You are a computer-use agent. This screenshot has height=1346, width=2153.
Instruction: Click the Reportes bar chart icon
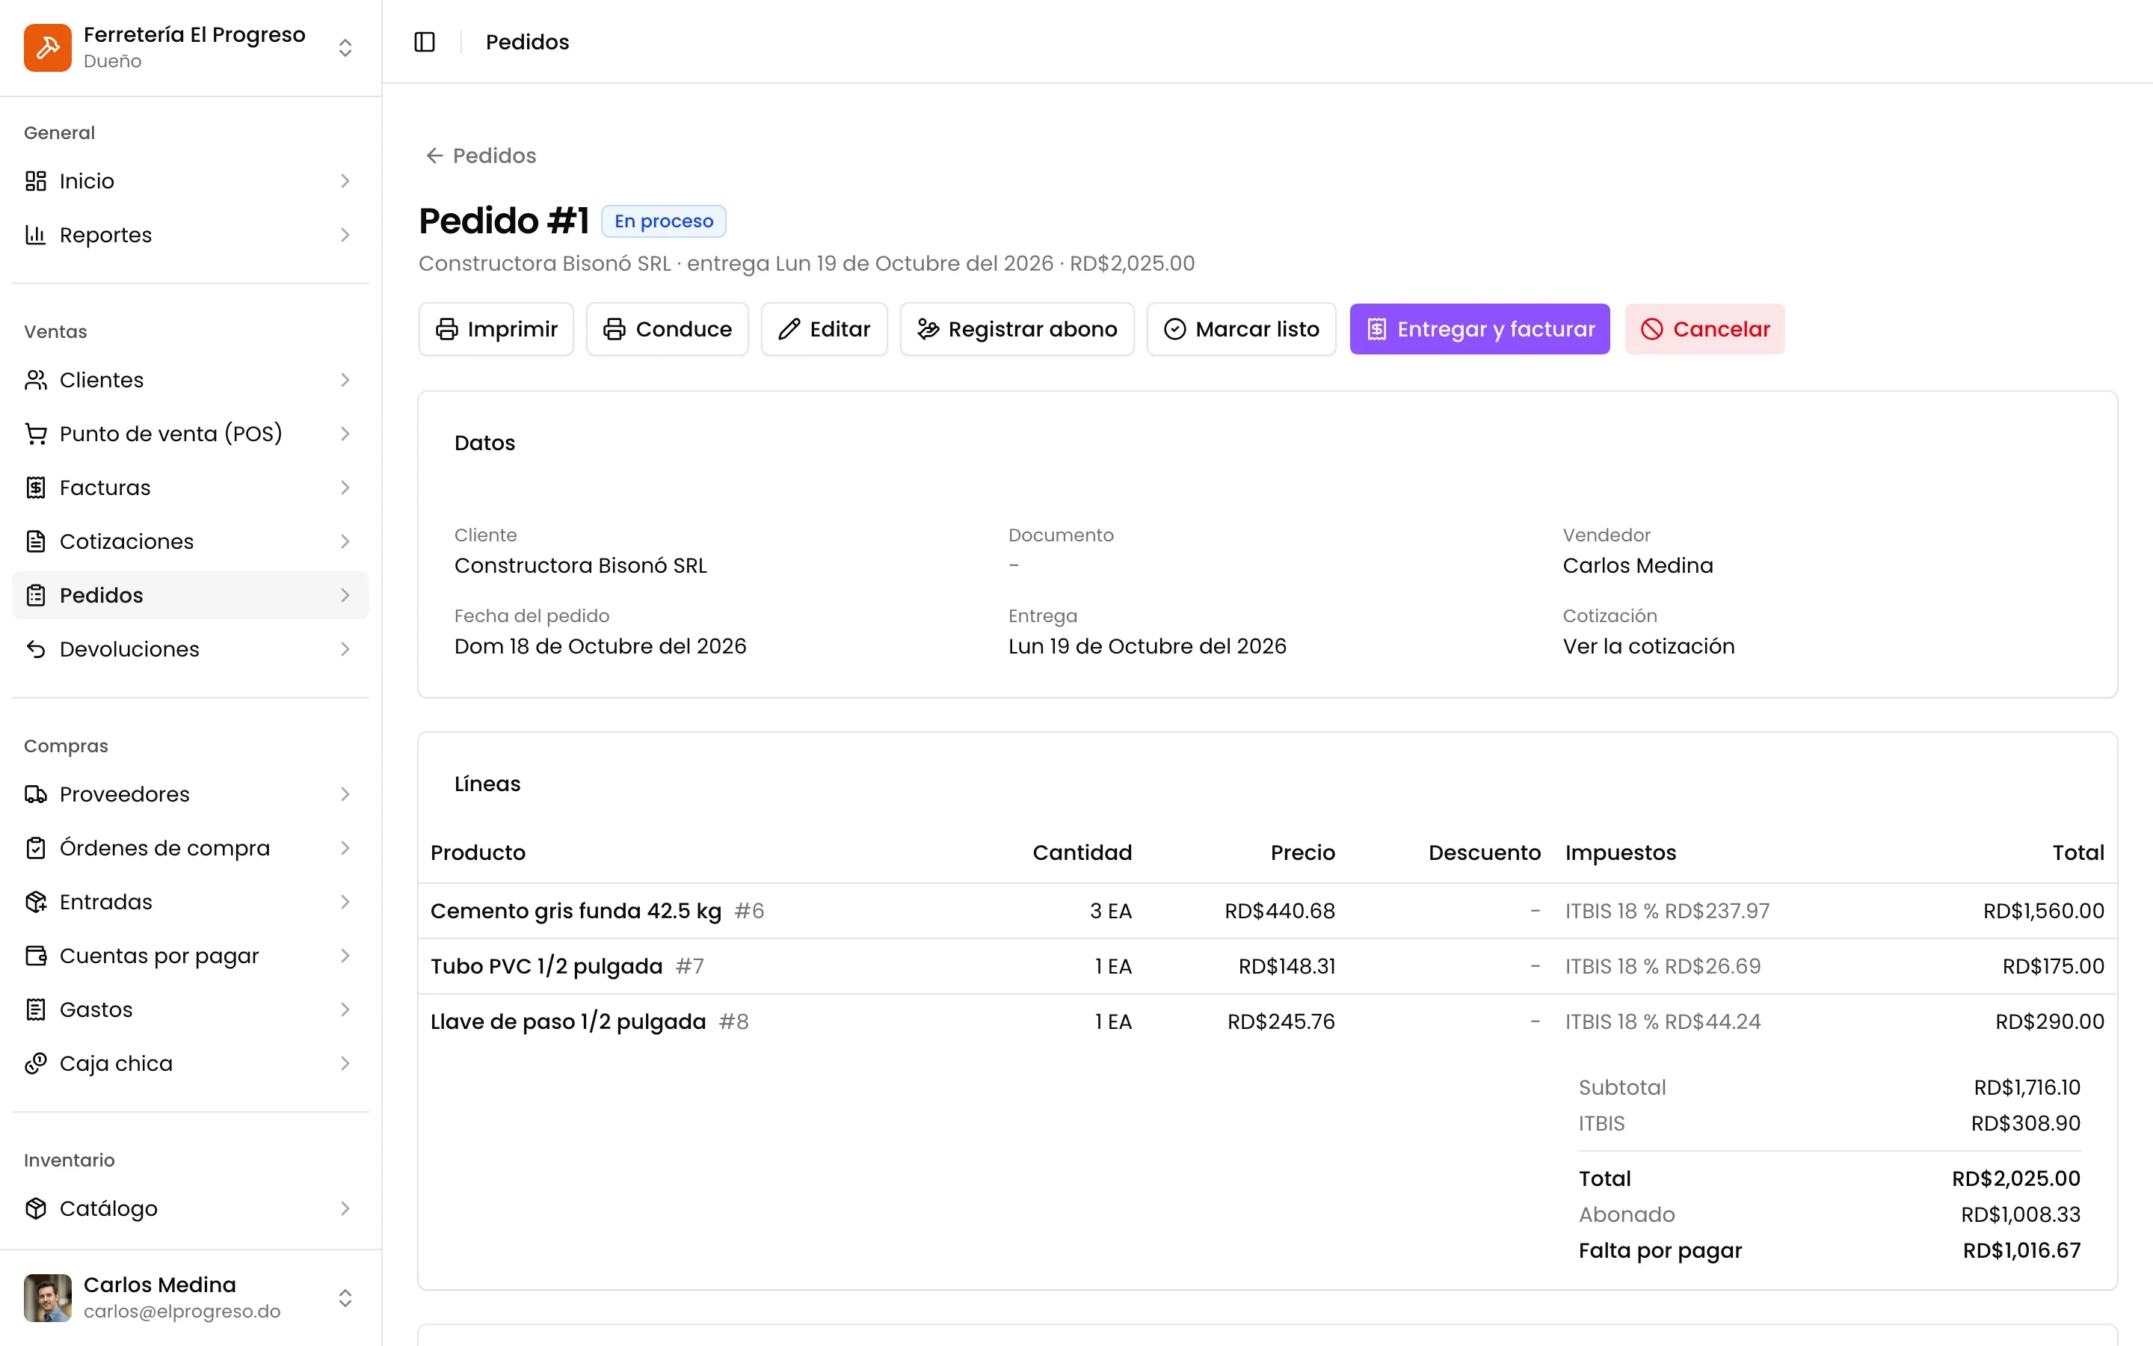(x=36, y=235)
